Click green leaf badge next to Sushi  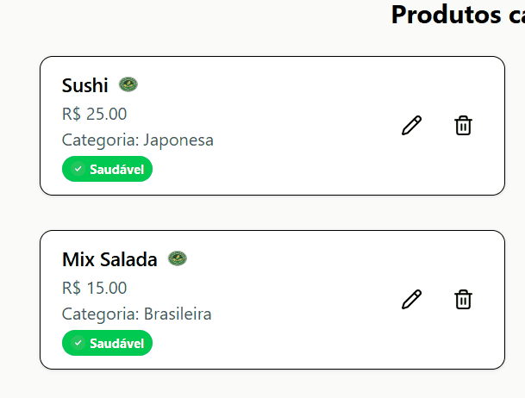point(128,84)
